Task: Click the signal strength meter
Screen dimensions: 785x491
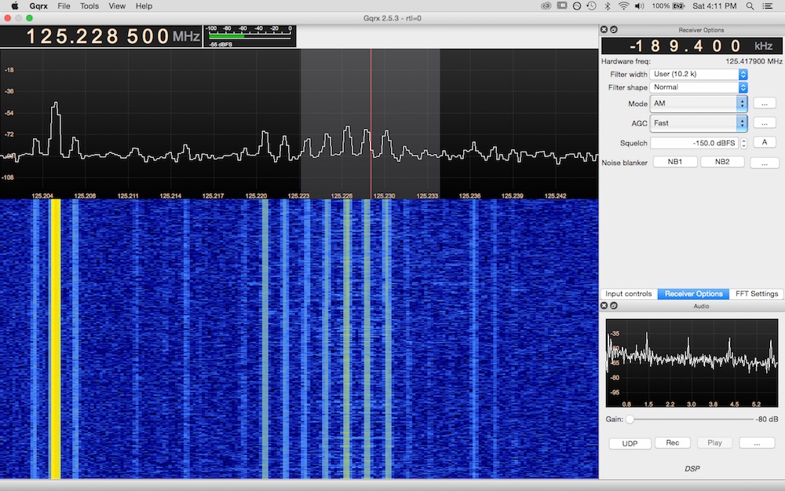Action: 250,36
